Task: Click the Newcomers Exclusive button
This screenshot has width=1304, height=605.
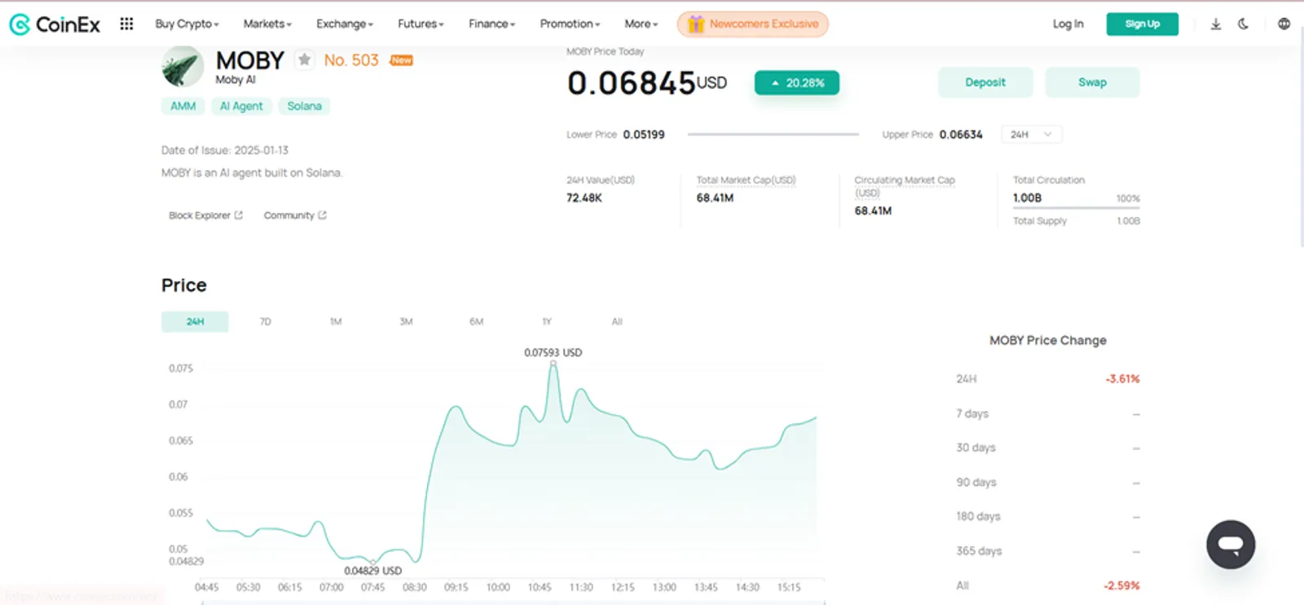Action: point(752,24)
